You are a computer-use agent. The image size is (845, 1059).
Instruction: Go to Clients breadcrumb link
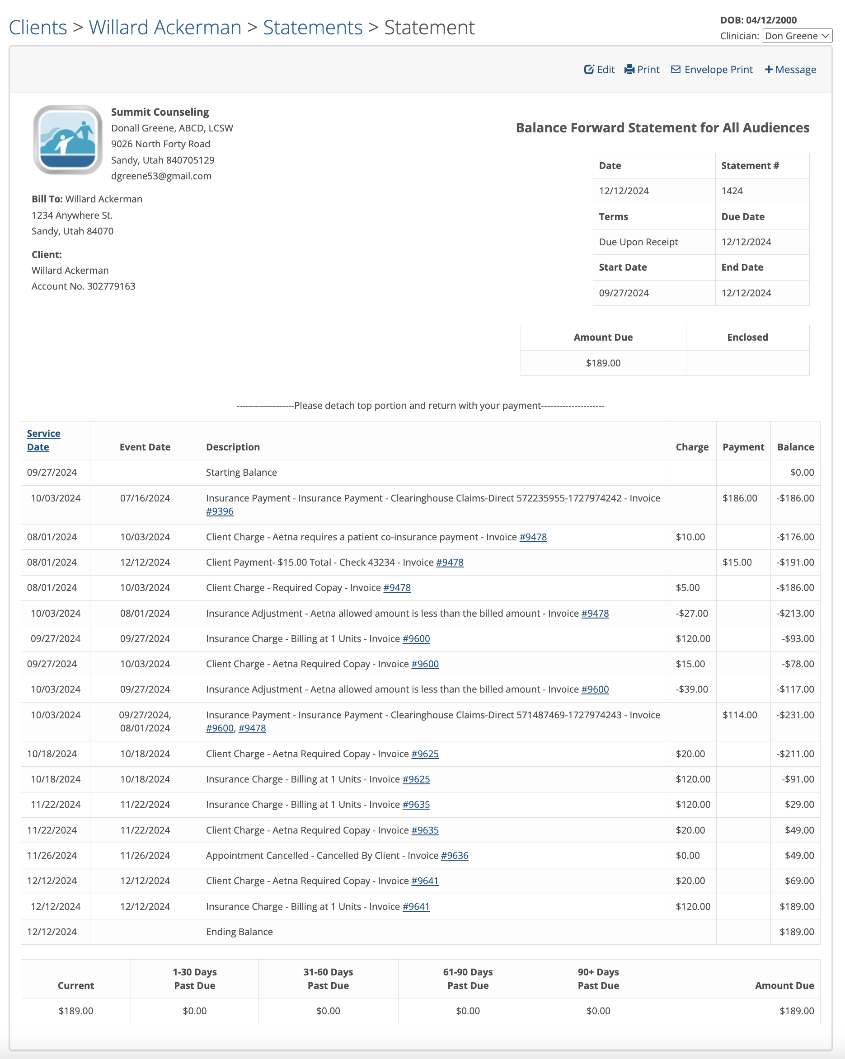click(x=38, y=28)
